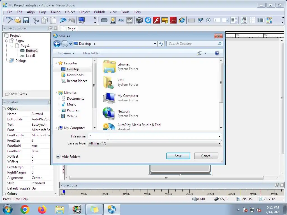Expand the Colors properties section

pos(4,194)
